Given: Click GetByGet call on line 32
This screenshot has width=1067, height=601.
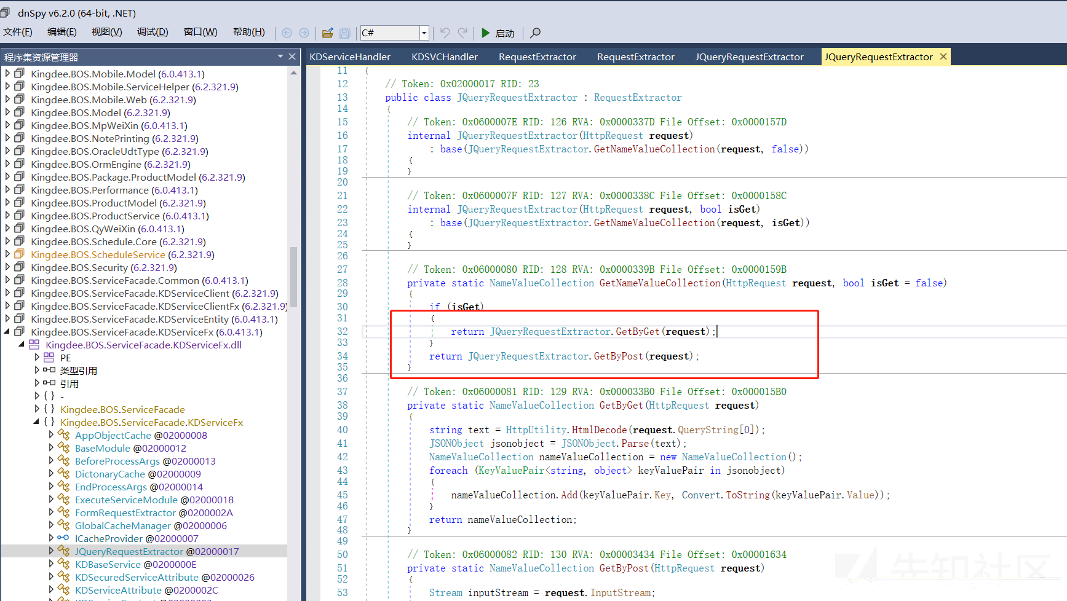Looking at the screenshot, I should pos(638,332).
